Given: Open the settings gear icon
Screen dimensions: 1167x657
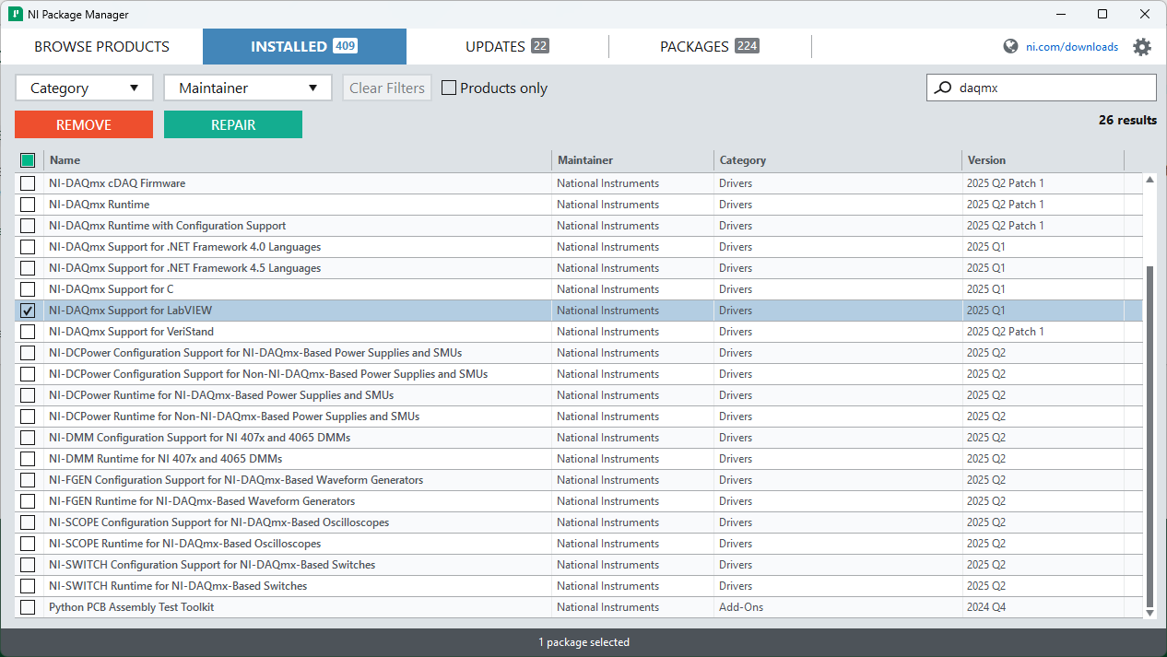Looking at the screenshot, I should point(1142,46).
